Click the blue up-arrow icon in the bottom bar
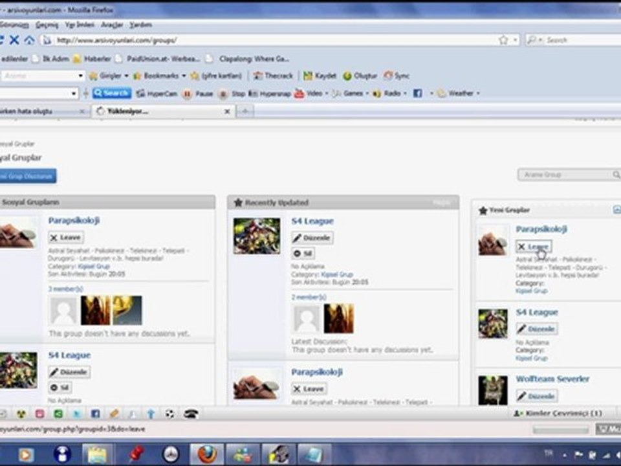Viewport: 621px width, 466px height. [151, 414]
